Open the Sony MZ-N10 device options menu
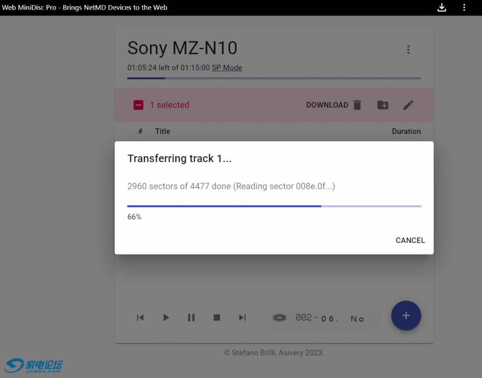The image size is (482, 378). click(x=408, y=50)
